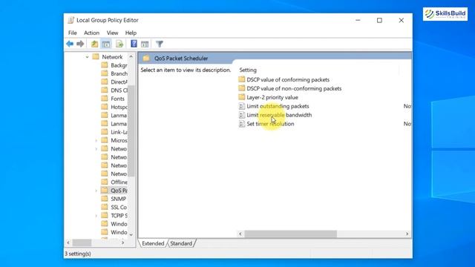This screenshot has height=267, width=475.
Task: Go back with the blue left arrow
Action: click(70, 44)
